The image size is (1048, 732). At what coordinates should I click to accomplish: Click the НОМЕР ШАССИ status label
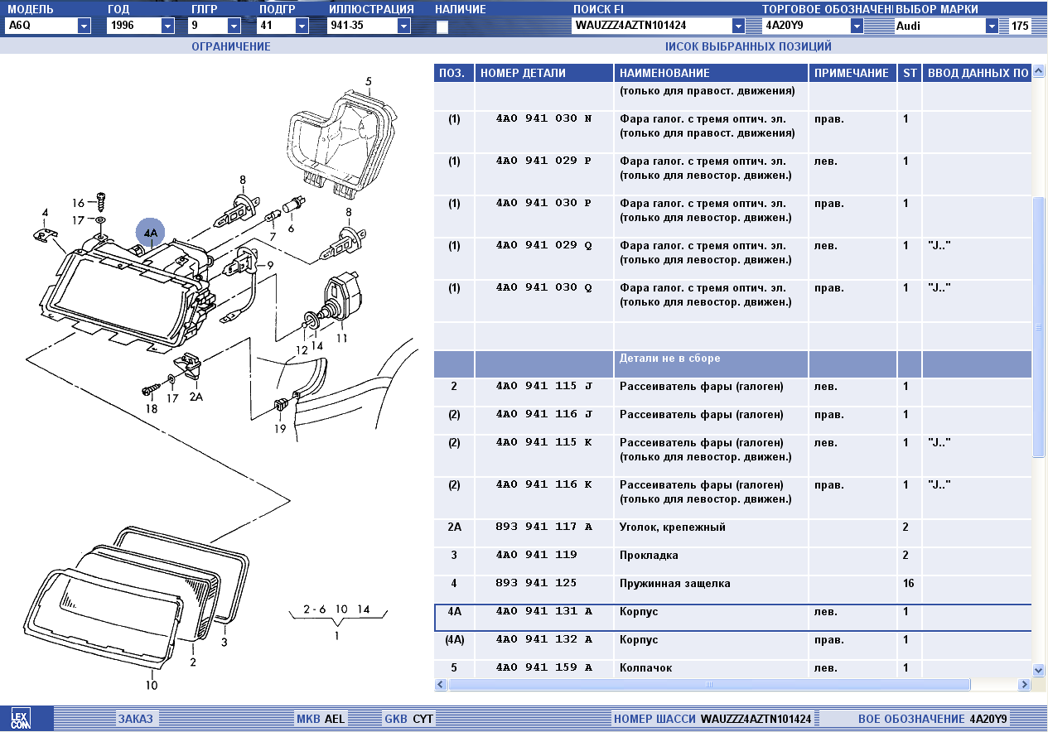click(x=654, y=719)
